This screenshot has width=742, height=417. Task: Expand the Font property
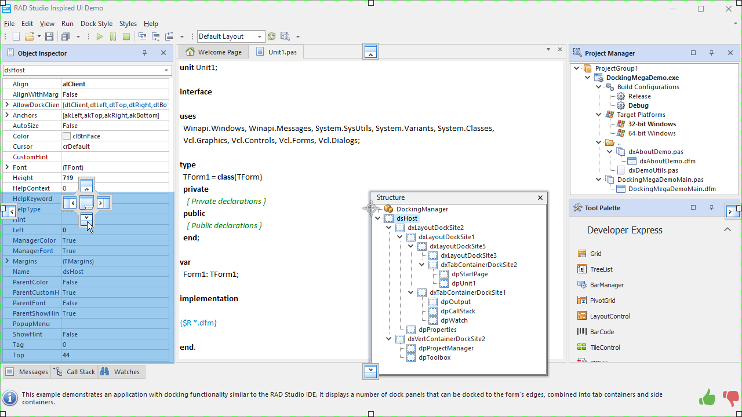click(7, 167)
